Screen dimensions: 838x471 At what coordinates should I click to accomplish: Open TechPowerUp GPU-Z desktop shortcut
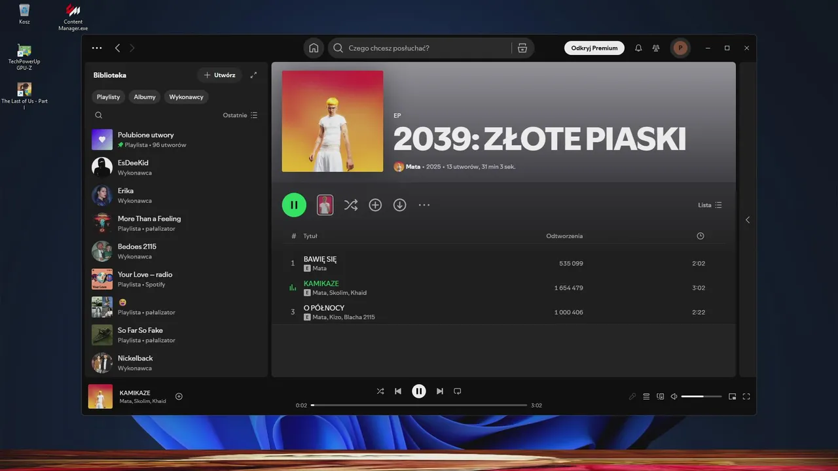click(x=24, y=57)
